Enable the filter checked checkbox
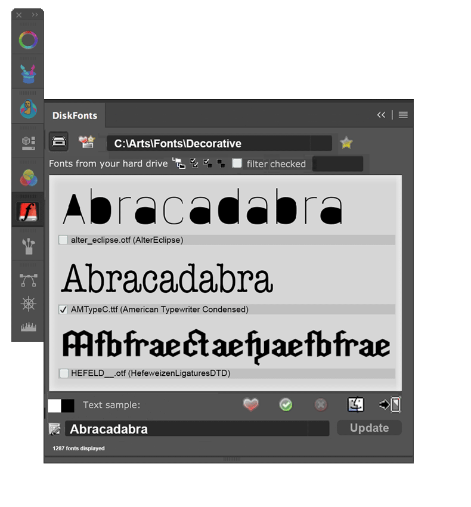471x507 pixels. pos(237,163)
